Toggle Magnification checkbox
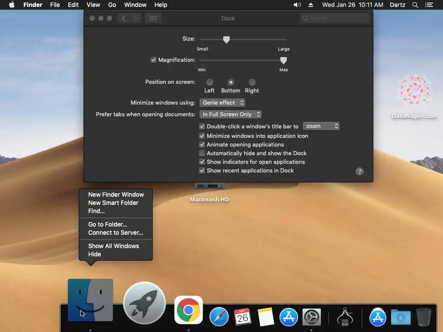 tap(154, 60)
